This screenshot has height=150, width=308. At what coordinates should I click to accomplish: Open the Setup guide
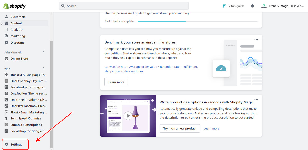pos(233,6)
